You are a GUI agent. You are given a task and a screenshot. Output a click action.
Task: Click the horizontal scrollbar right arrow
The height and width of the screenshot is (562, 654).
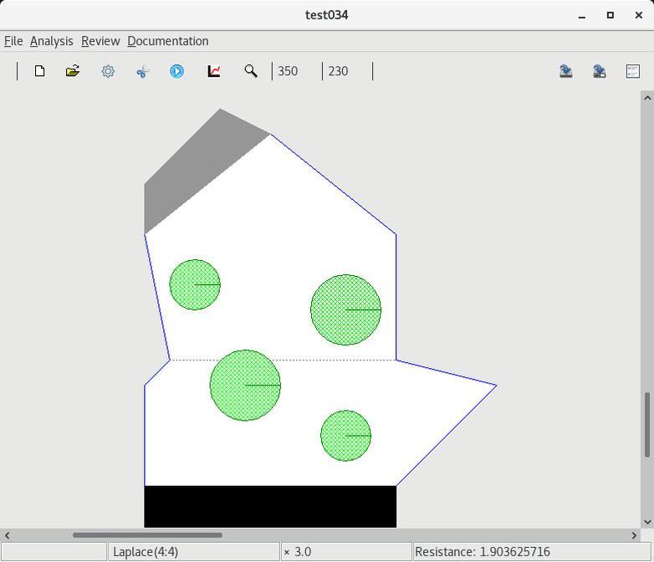tap(634, 535)
